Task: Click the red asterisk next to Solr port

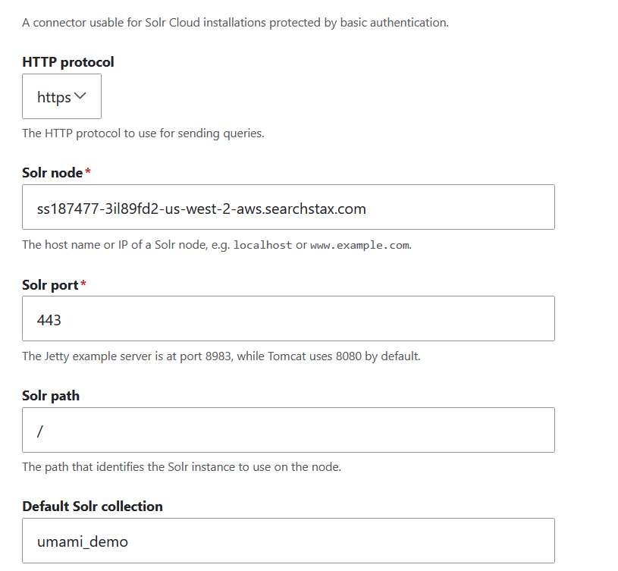Action: click(83, 284)
